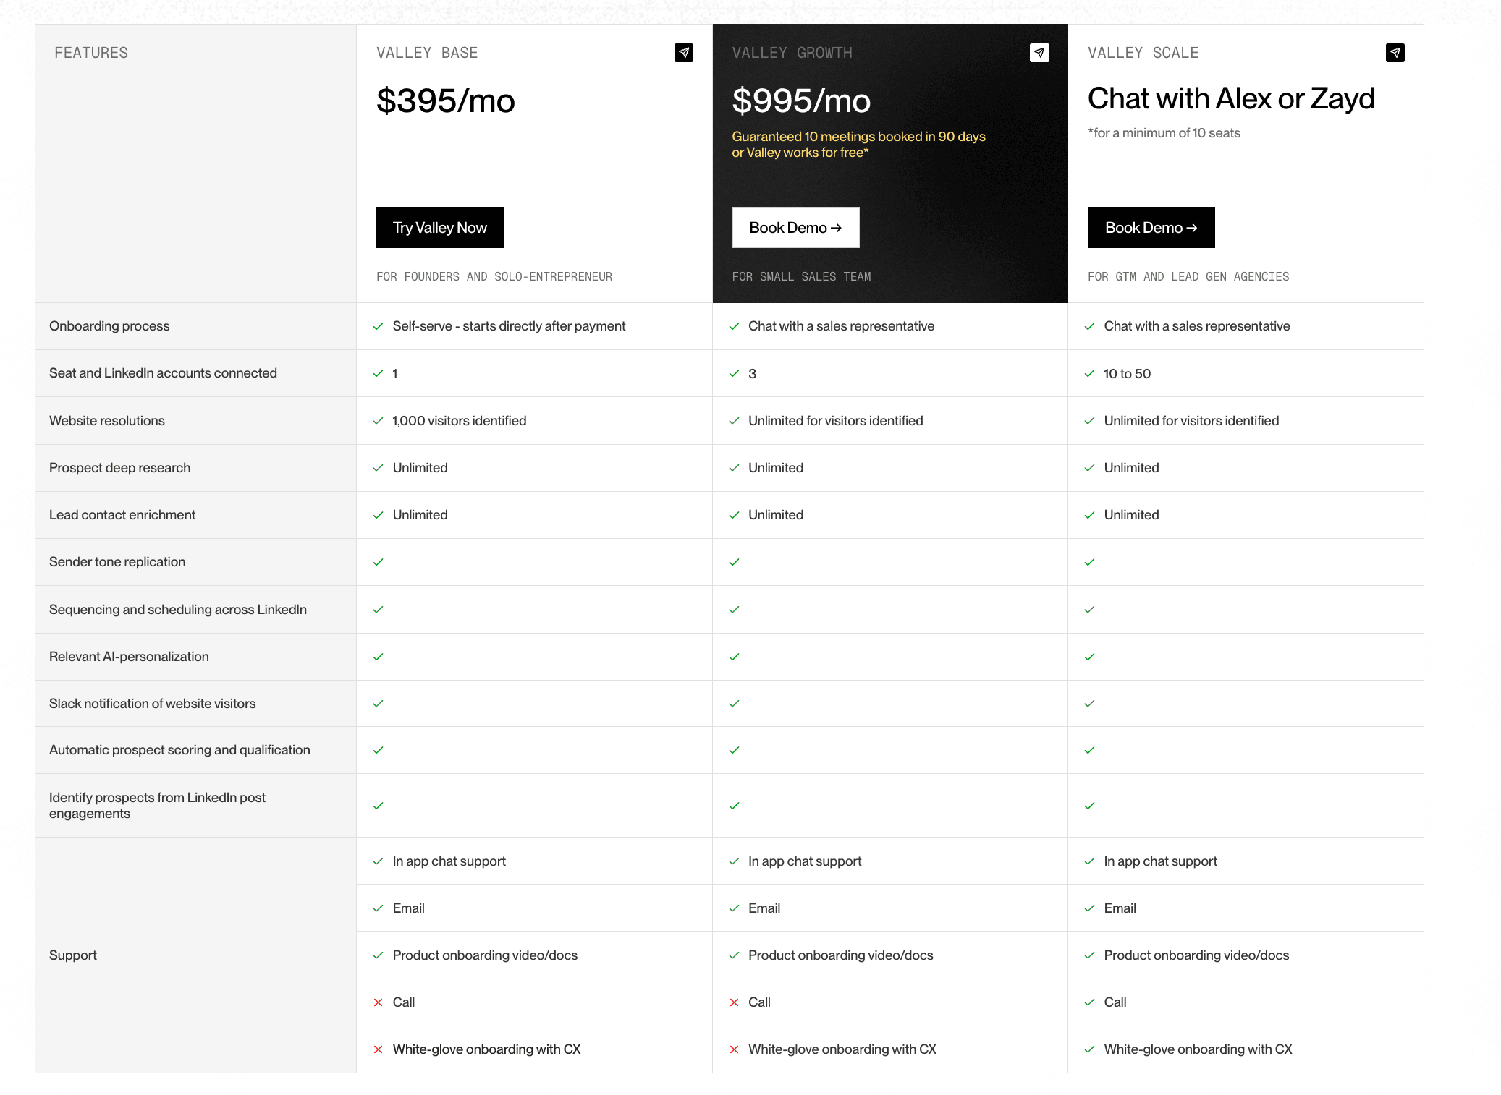
Task: Click the paper plane icon on Valley Growth
Action: coord(1039,52)
